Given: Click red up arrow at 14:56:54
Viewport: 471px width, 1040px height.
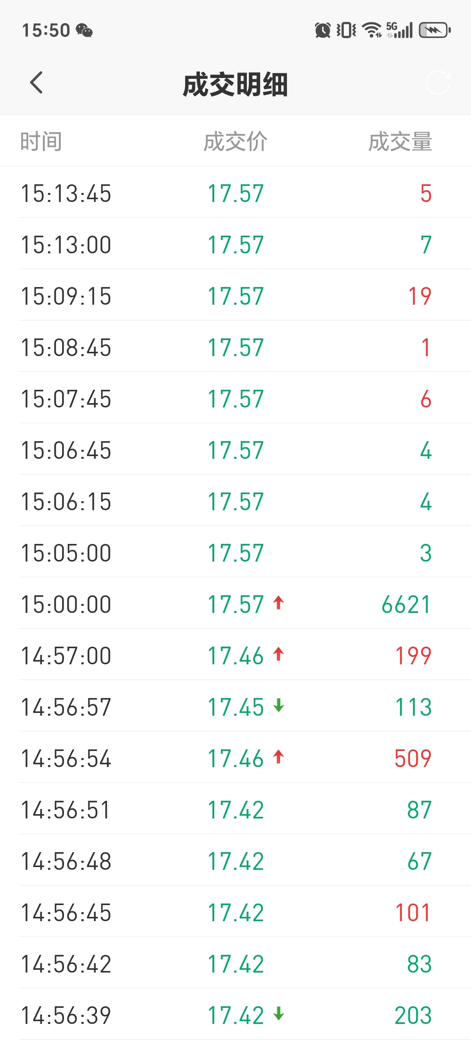Looking at the screenshot, I should pyautogui.click(x=278, y=757).
